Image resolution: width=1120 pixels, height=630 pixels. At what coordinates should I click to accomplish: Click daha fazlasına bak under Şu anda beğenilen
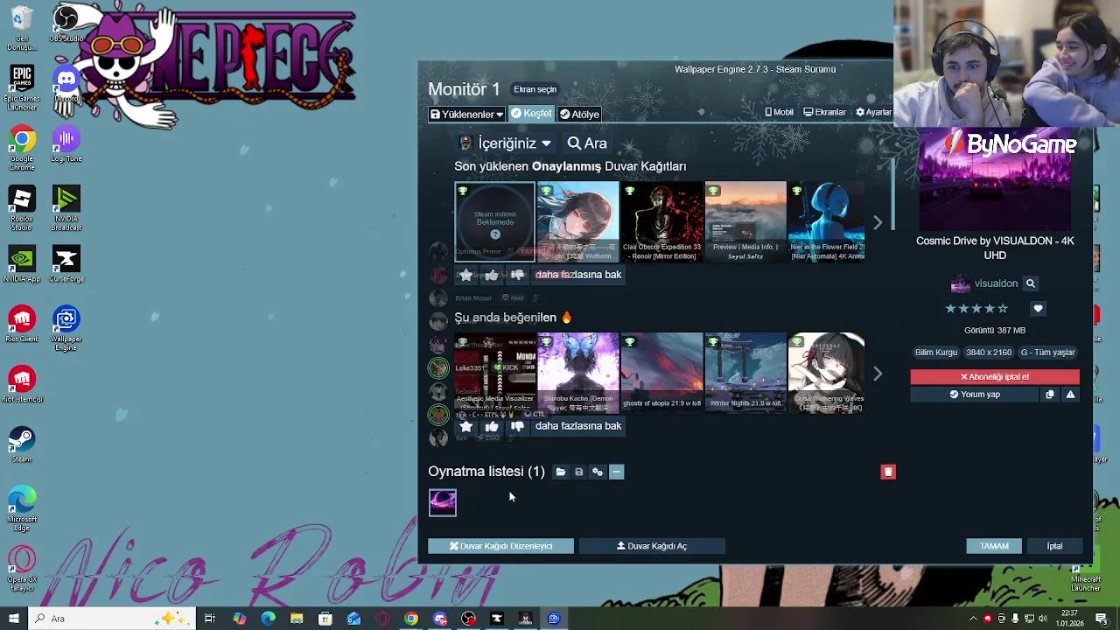pos(577,426)
